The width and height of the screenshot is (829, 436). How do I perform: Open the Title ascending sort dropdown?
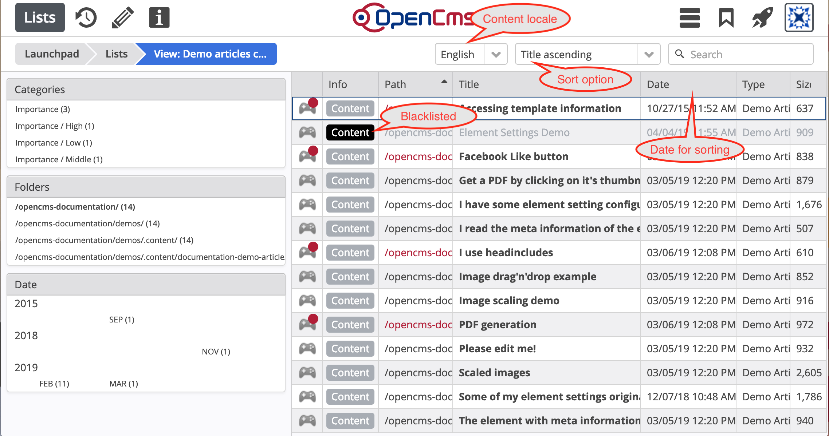[x=588, y=54]
